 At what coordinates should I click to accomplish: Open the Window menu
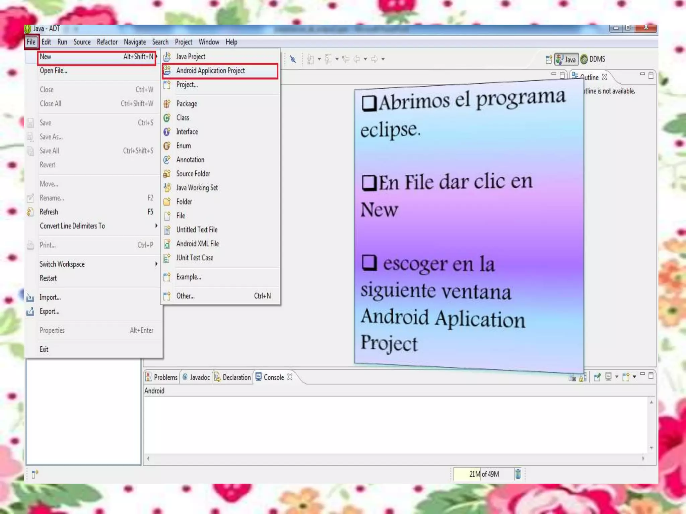209,42
